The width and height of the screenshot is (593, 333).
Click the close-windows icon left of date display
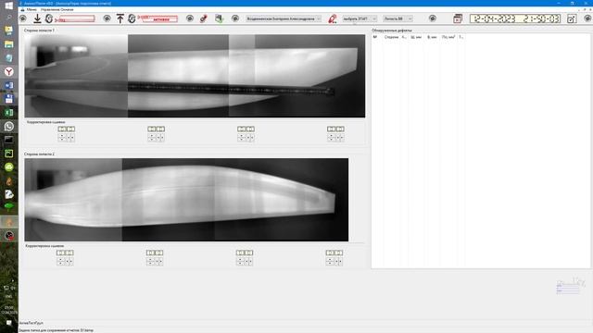[x=458, y=18]
